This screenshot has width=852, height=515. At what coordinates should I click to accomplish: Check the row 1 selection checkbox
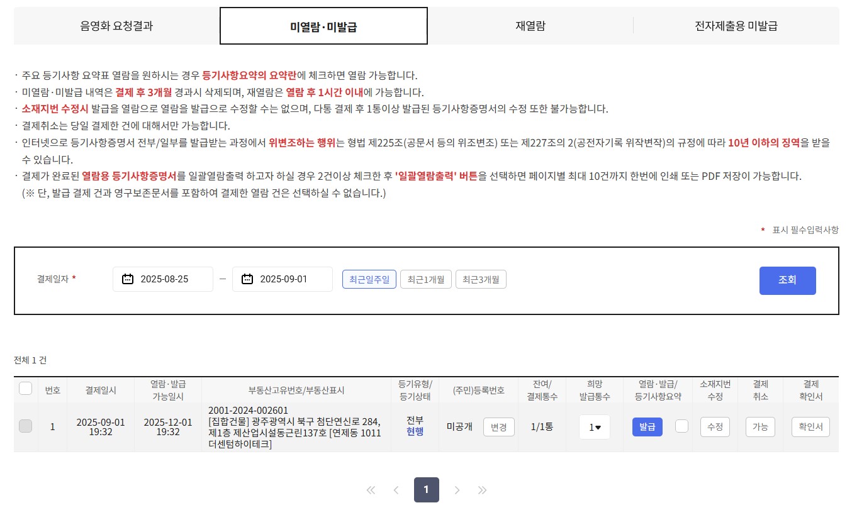click(x=26, y=426)
